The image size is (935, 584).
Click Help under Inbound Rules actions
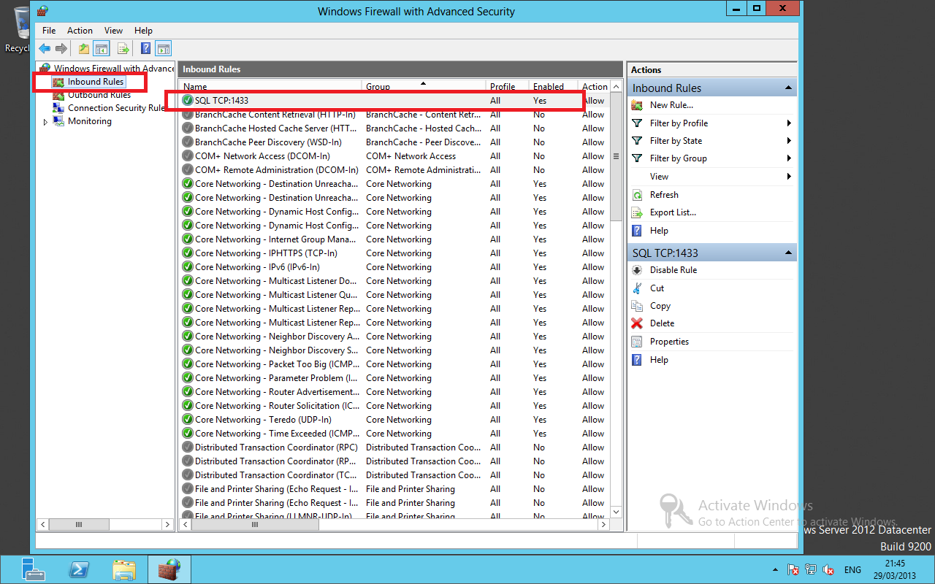pyautogui.click(x=659, y=231)
